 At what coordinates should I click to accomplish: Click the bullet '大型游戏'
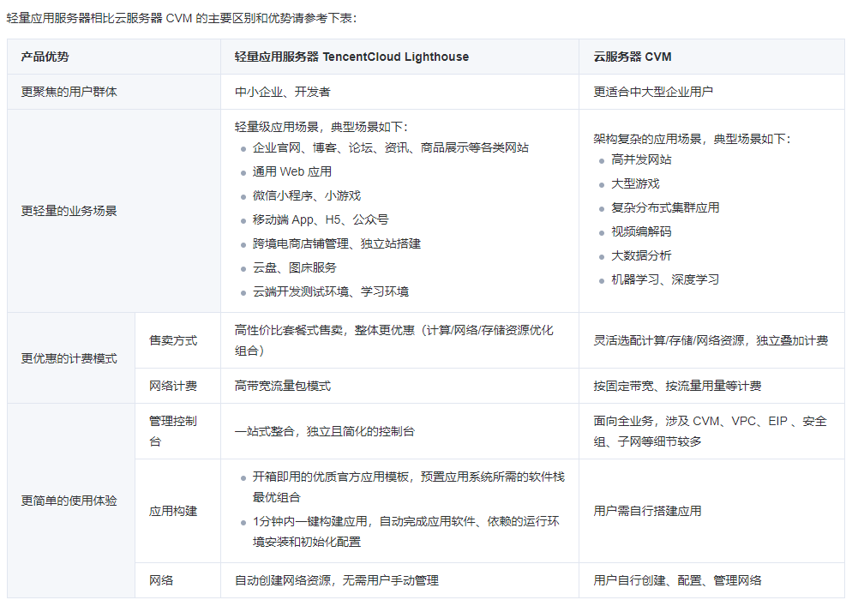point(636,183)
